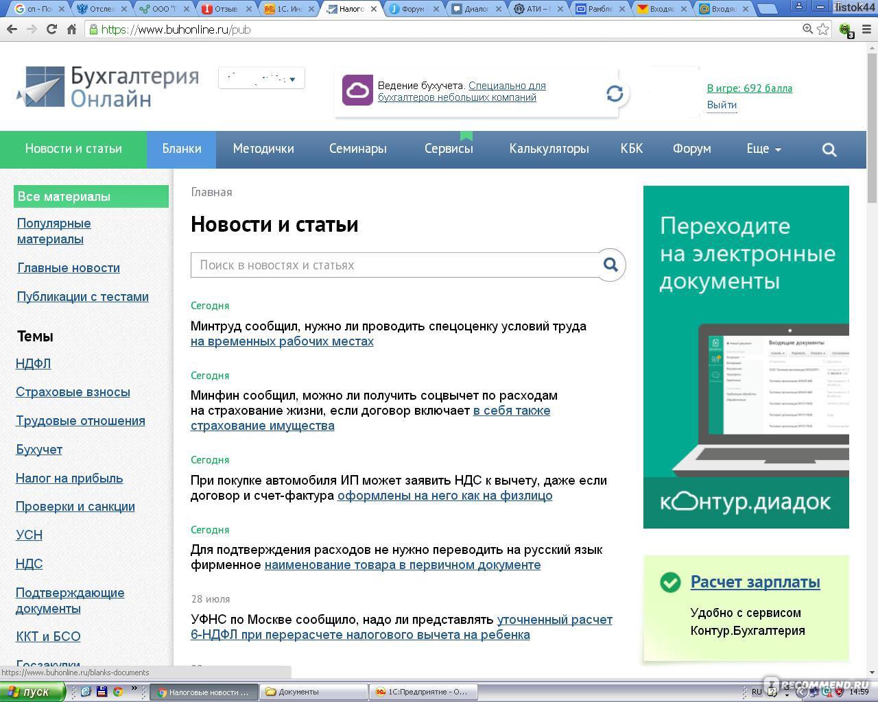Click the Бухгалтерия Онлайн logo
878x702 pixels.
point(108,86)
